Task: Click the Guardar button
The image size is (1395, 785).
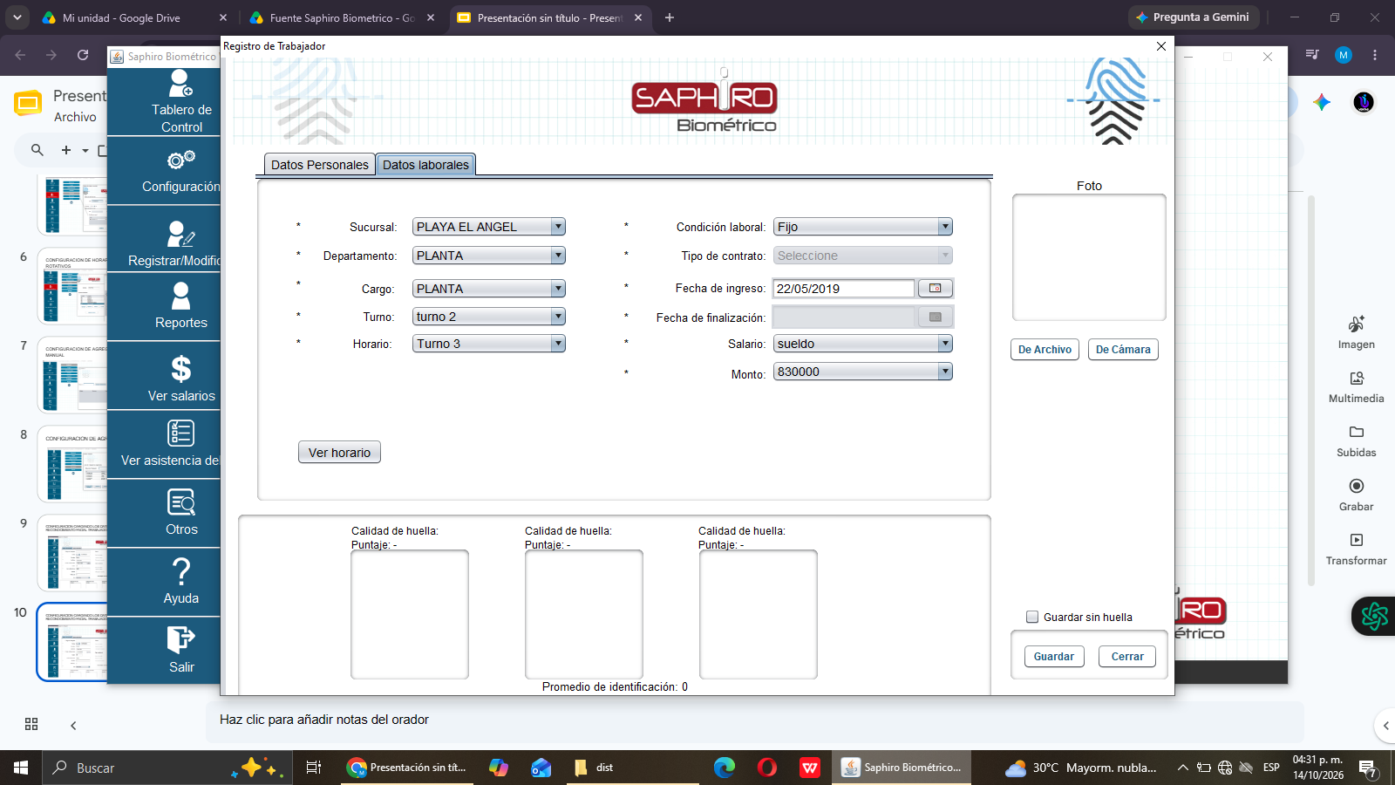Action: click(x=1053, y=657)
